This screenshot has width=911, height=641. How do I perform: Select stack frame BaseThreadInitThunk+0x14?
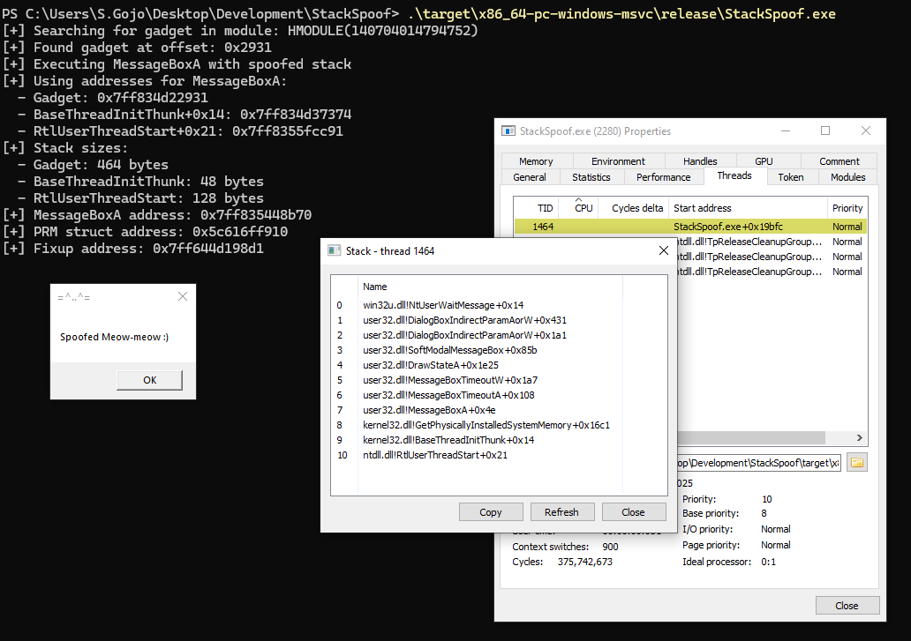(x=448, y=440)
